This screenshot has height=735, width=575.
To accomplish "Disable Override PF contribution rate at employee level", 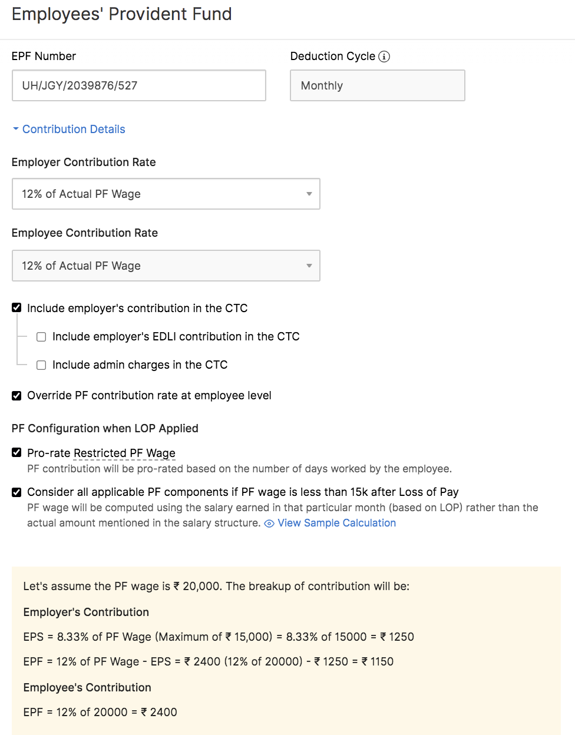I will tap(16, 396).
